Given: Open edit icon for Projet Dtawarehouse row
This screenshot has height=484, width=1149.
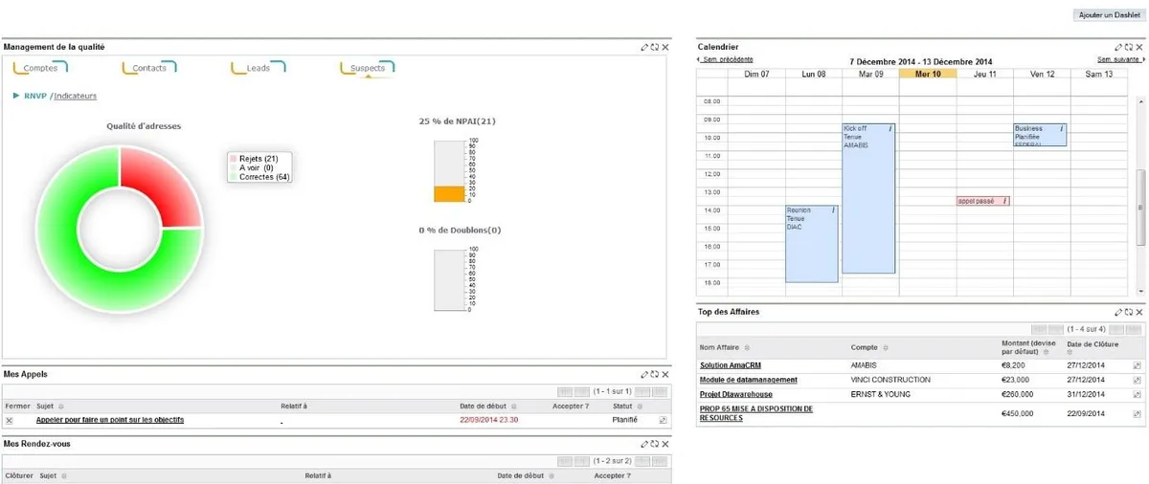Looking at the screenshot, I should 1137,394.
